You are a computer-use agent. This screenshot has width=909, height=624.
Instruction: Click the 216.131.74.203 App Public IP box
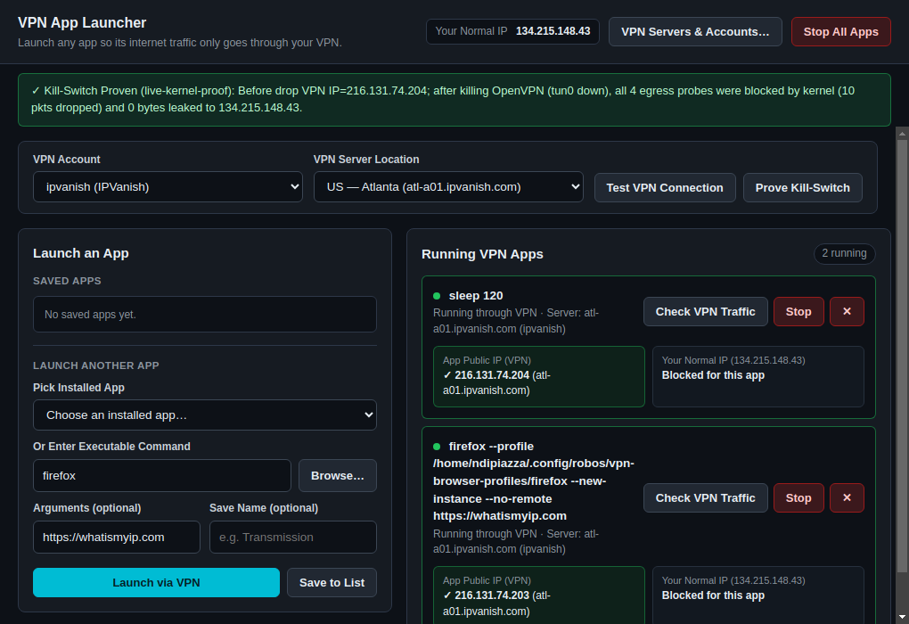[538, 595]
